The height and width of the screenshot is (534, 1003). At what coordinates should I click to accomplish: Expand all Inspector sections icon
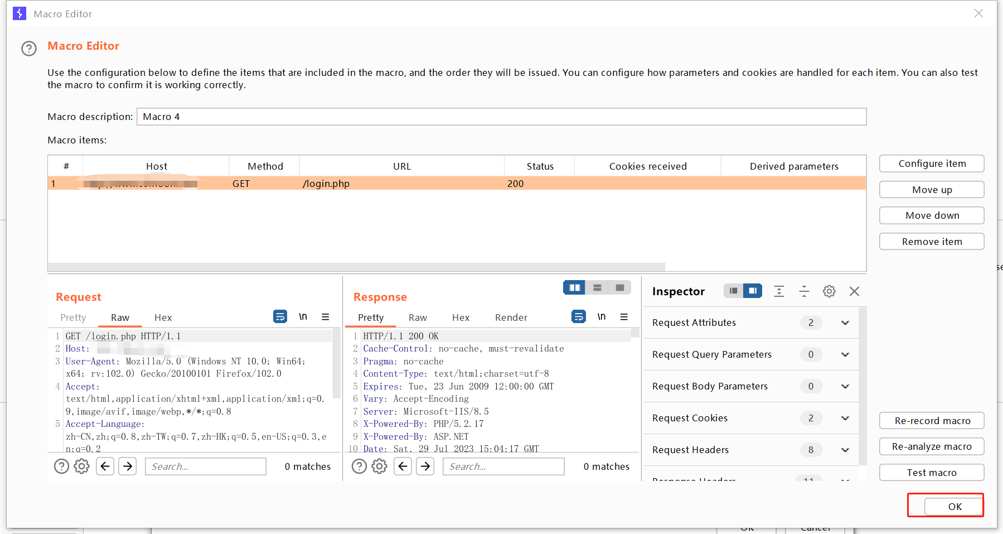779,291
